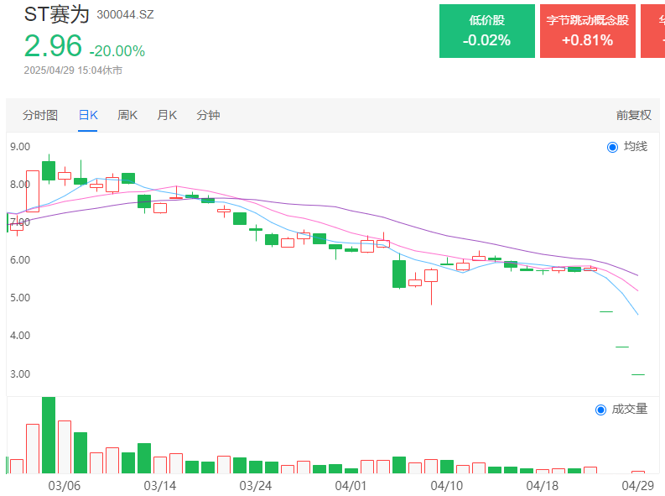Click the 04/29 date label on axis

636,485
